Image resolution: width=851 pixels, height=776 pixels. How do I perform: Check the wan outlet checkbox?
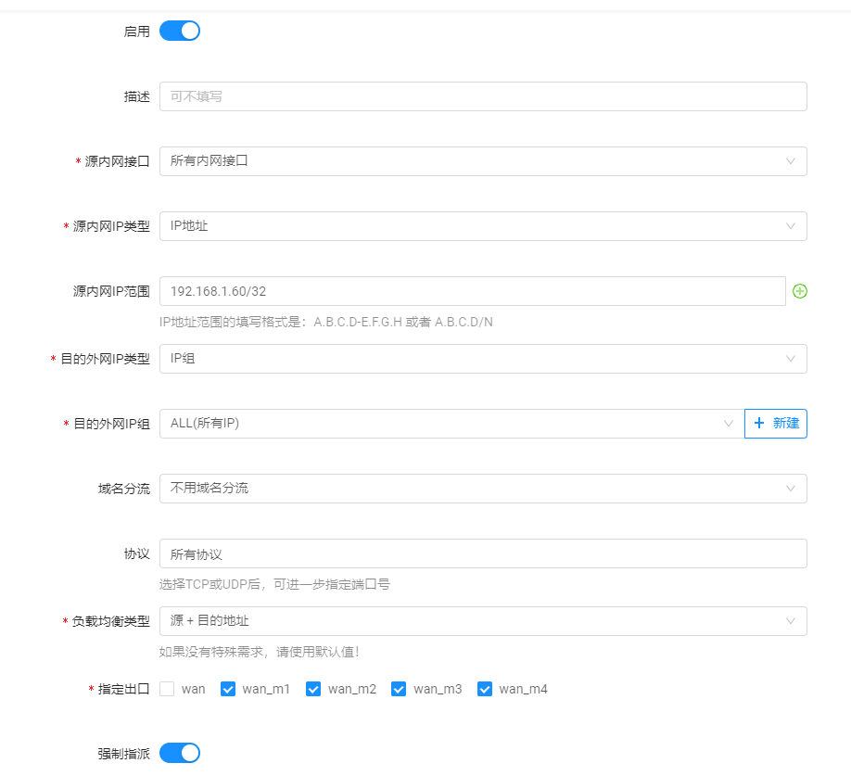[167, 689]
